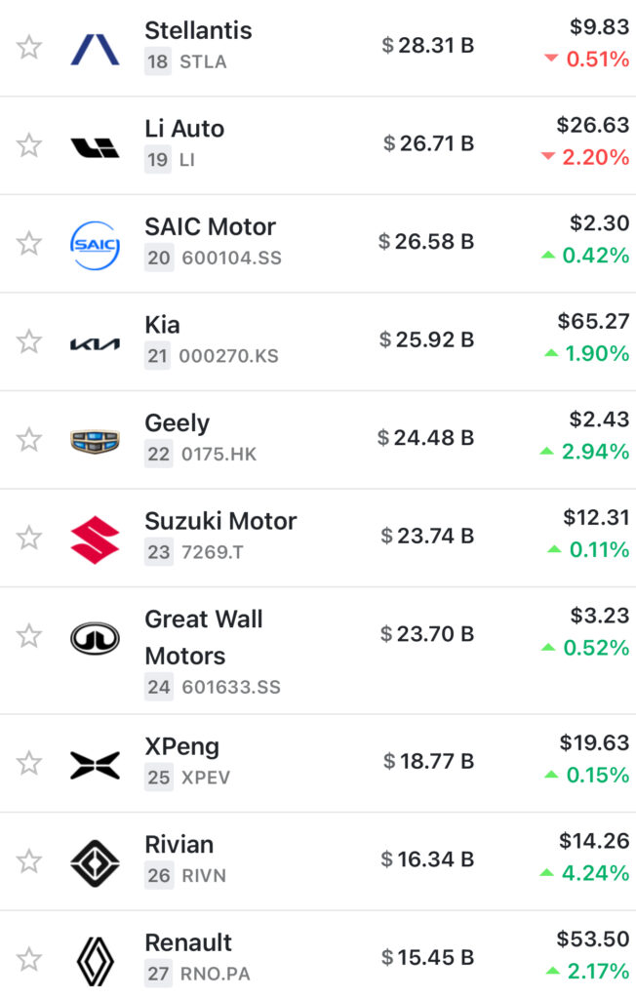Image resolution: width=636 pixels, height=999 pixels.
Task: Click the Great Wall Motors logo
Action: pos(95,638)
